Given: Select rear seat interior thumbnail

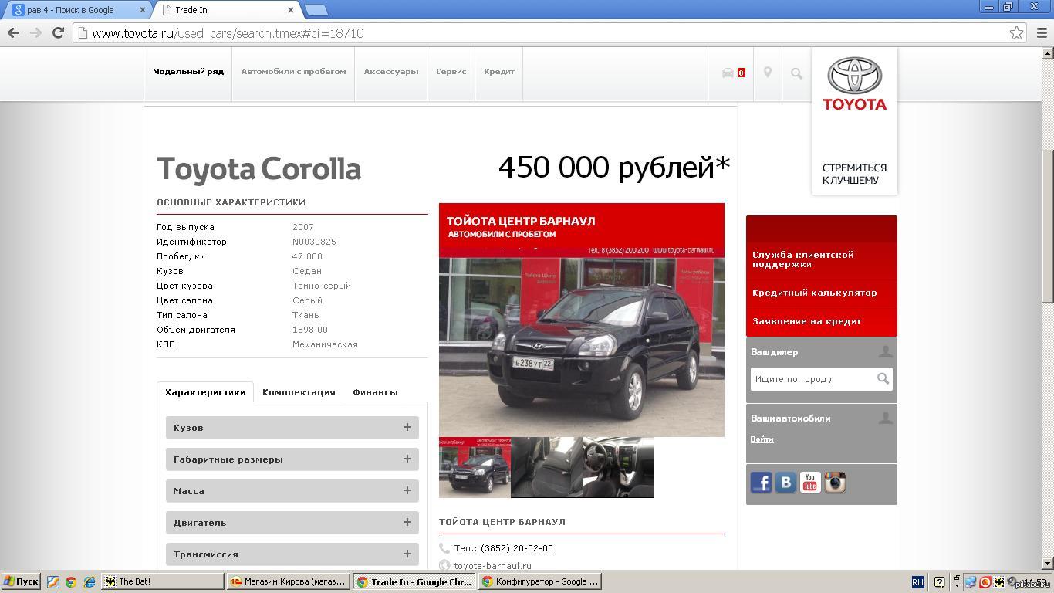Looking at the screenshot, I should [x=546, y=467].
